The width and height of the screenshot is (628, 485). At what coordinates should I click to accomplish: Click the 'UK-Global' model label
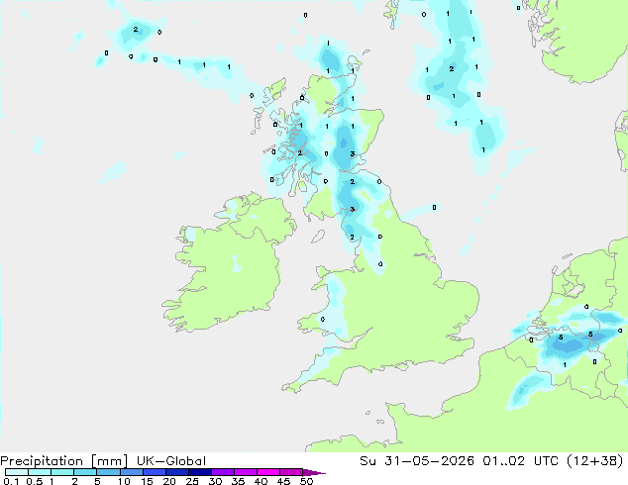171,461
